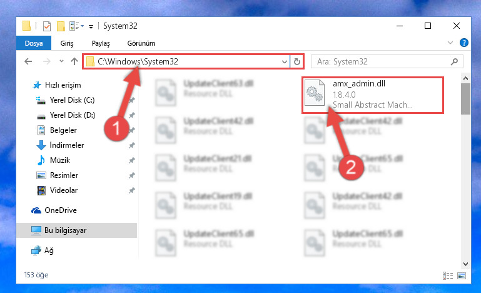Open the Görünüm ribbon tab

point(141,43)
